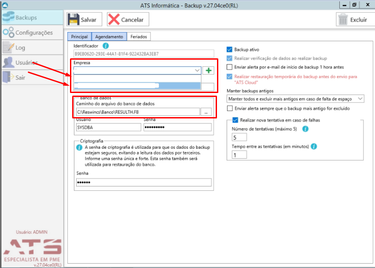
Task: Enable alert when oldest backup is excluded
Action: pyautogui.click(x=230, y=108)
